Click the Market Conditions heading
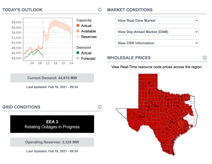 coord(130,10)
